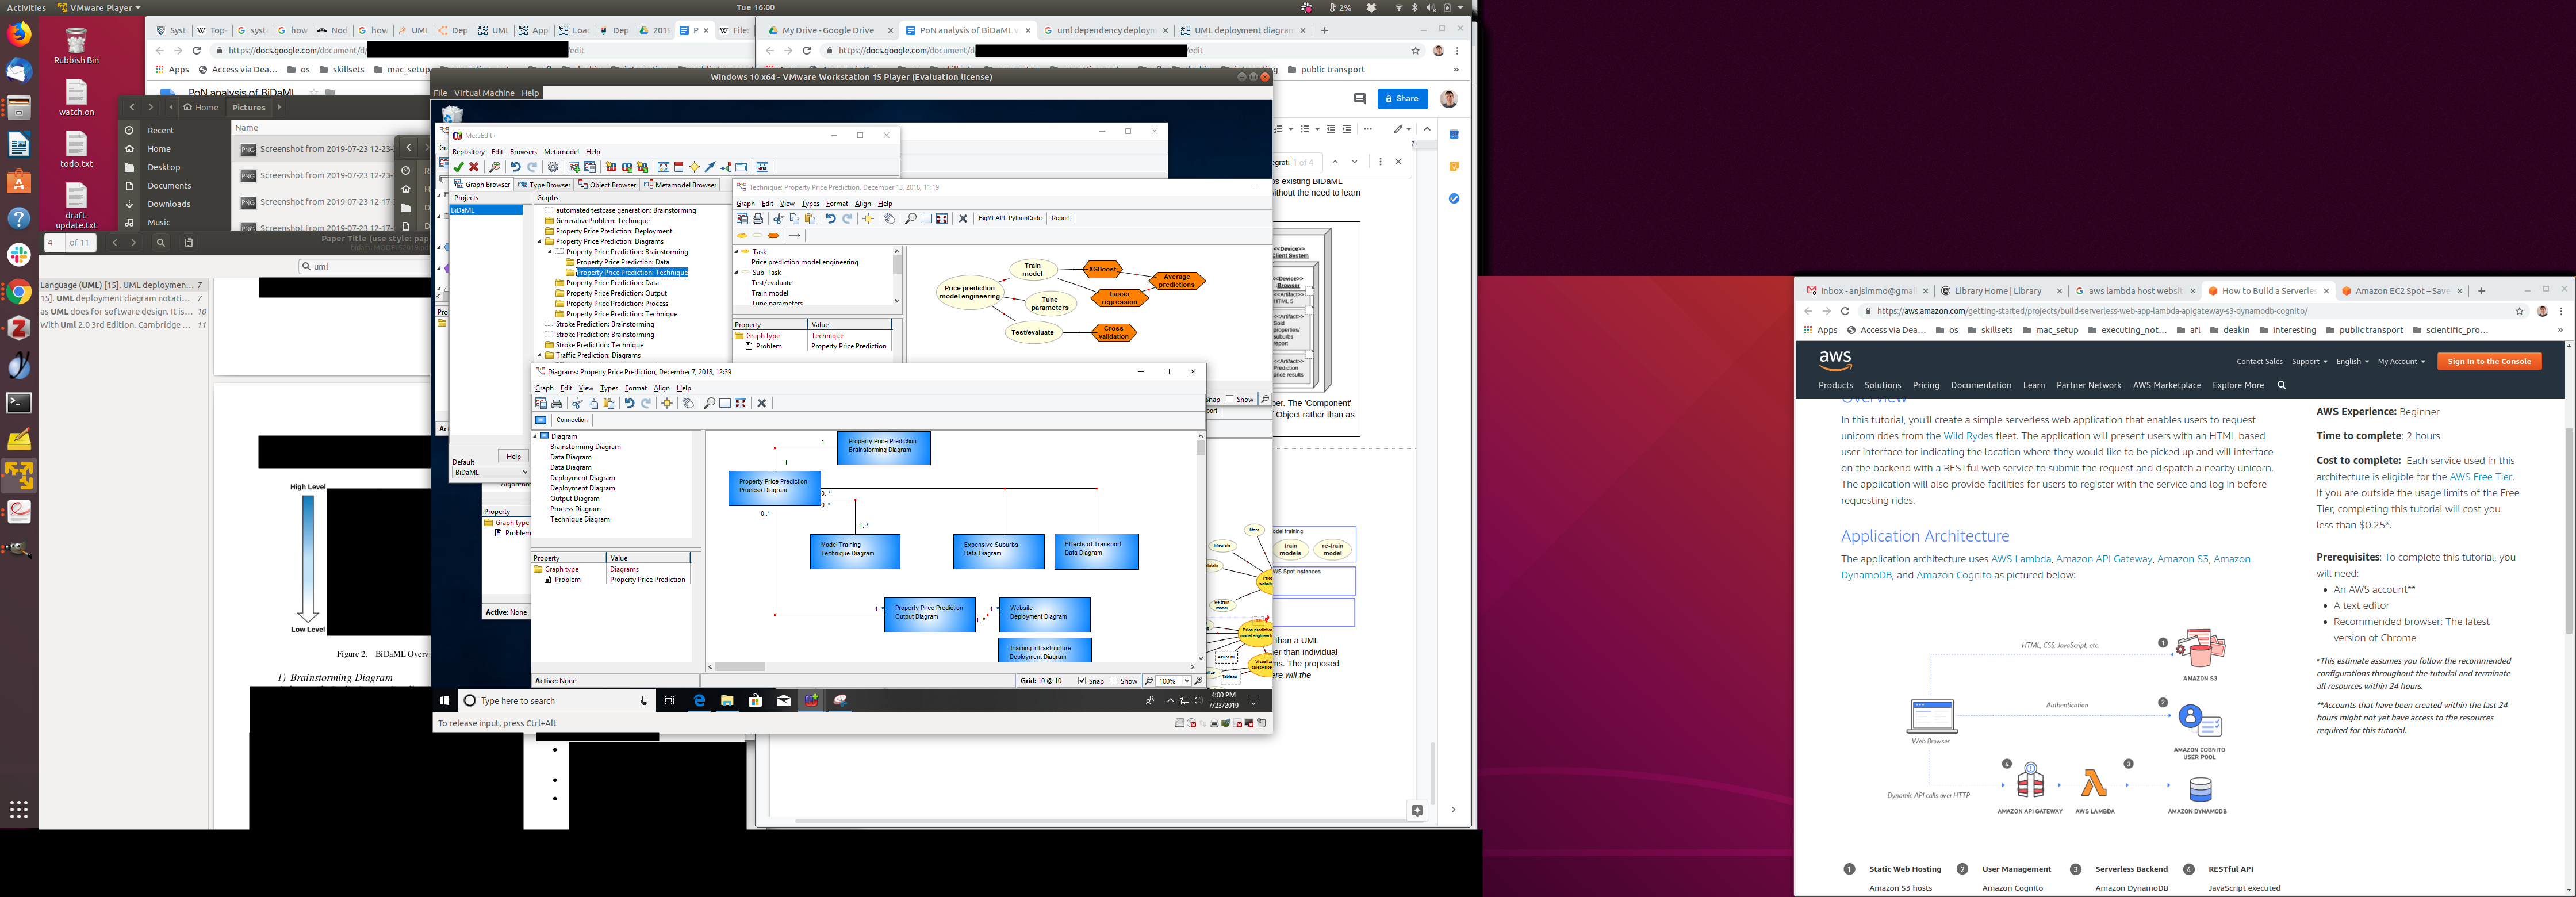The width and height of the screenshot is (2576, 897).
Task: Open Metamodel menu in MetaEdit+
Action: [561, 152]
